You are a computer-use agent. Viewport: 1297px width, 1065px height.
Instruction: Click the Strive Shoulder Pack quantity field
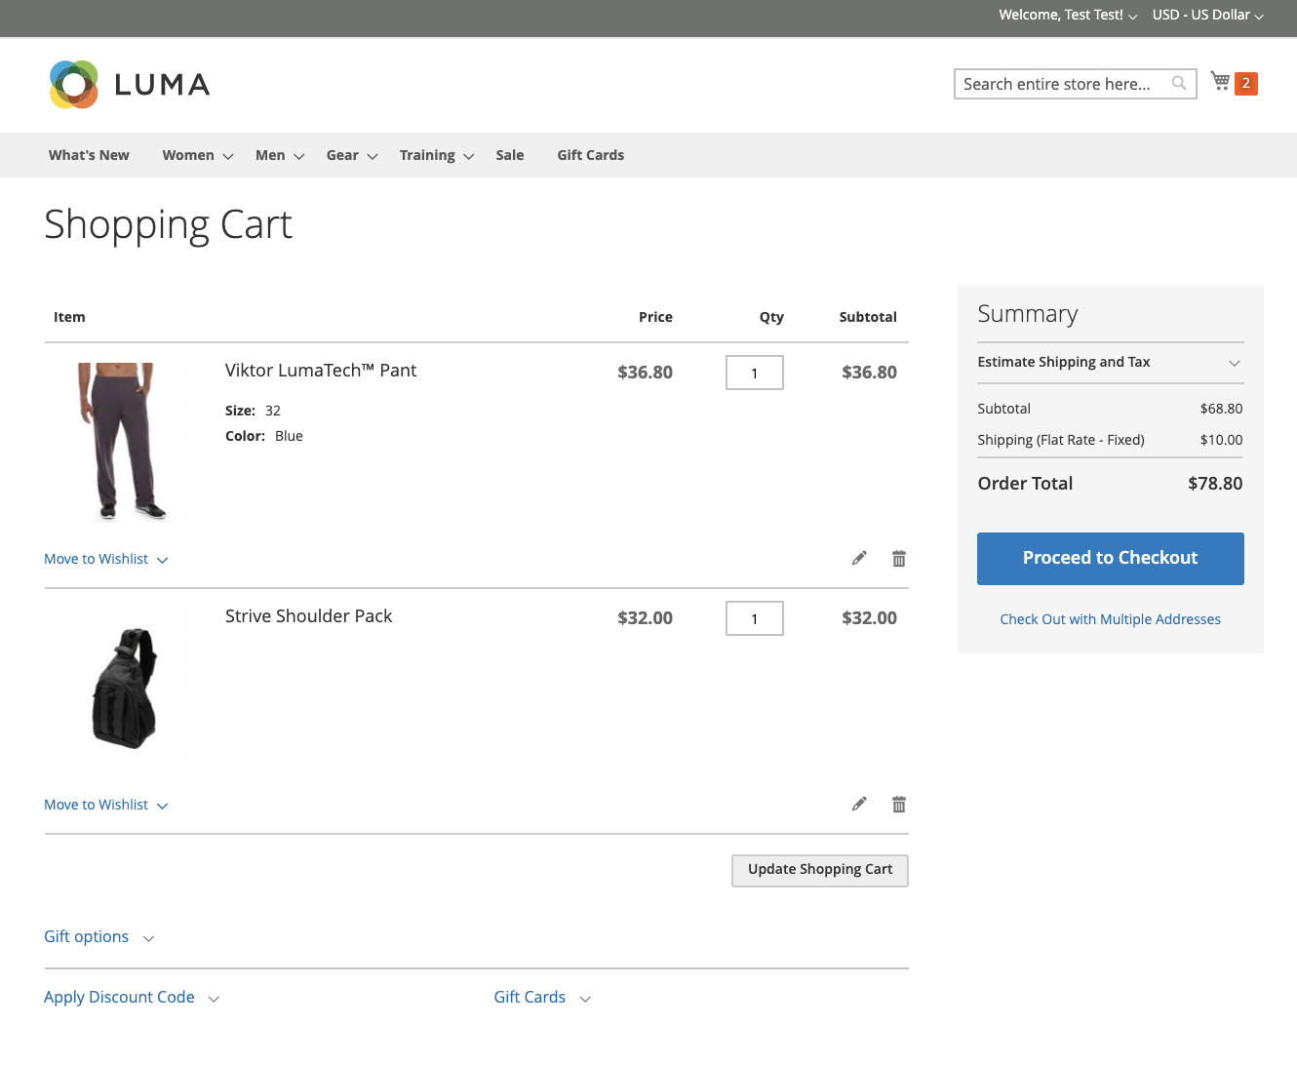[755, 618]
